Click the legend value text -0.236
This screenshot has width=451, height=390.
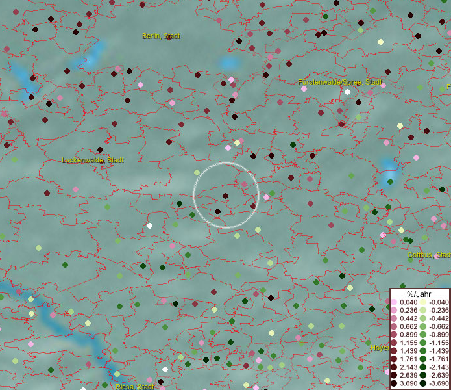click(x=439, y=310)
